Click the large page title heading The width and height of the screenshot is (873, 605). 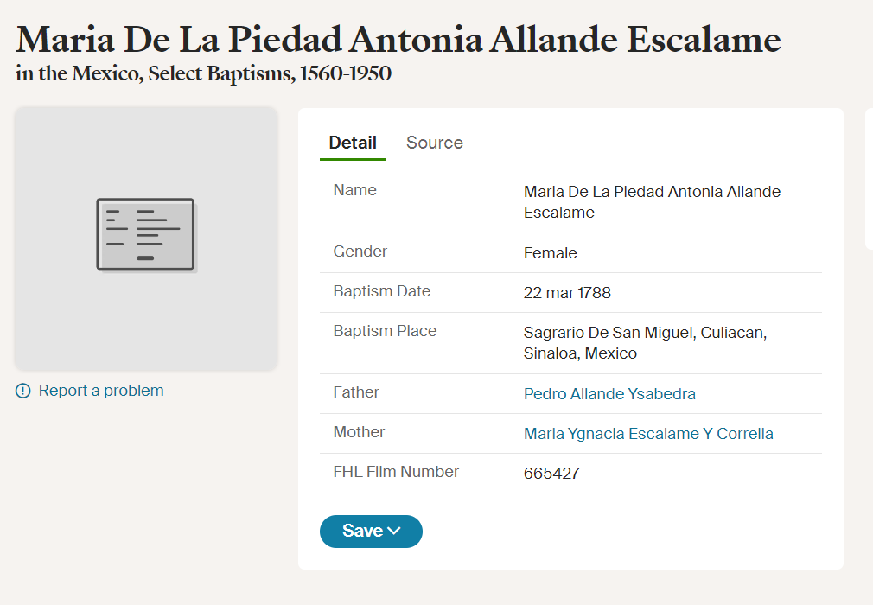pos(398,40)
